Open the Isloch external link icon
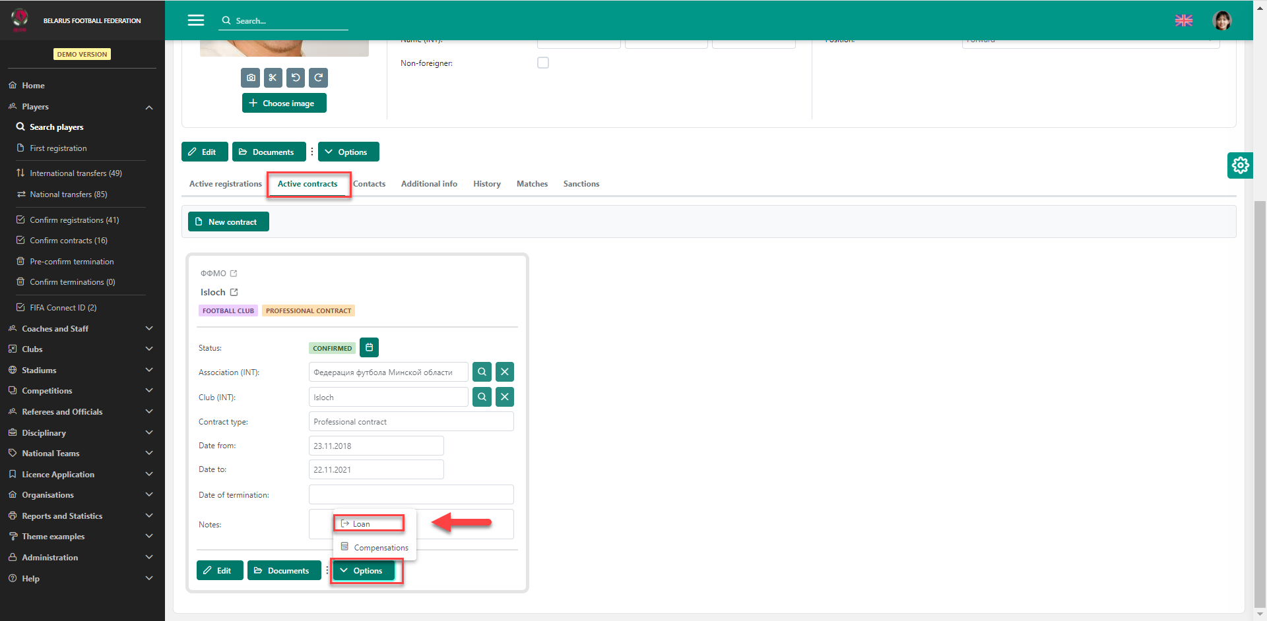 click(234, 293)
